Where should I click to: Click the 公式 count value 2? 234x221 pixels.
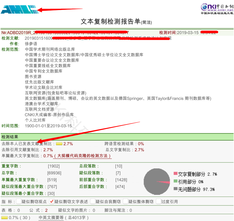click(46, 210)
